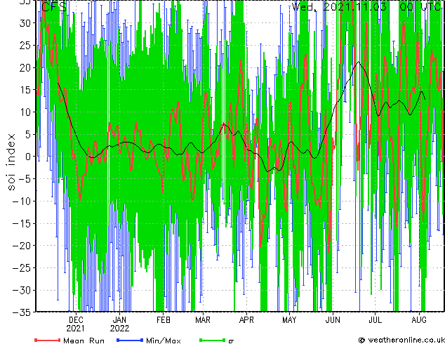445x344 pixels.
Task: Click the y-axis value 15
Action: 25,90
